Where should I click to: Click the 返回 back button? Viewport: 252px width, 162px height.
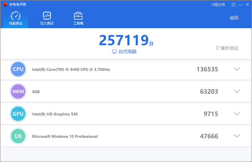234,18
